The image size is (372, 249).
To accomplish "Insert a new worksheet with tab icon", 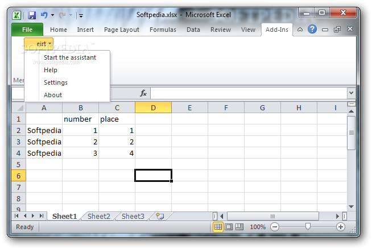I will (x=160, y=216).
